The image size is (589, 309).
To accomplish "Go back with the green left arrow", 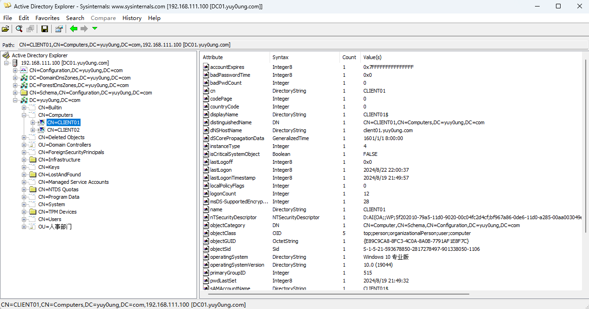I will (x=74, y=29).
